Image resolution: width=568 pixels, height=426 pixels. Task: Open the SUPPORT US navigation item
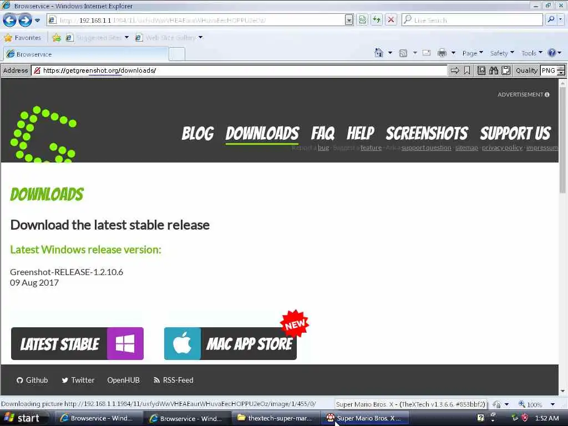pos(515,133)
